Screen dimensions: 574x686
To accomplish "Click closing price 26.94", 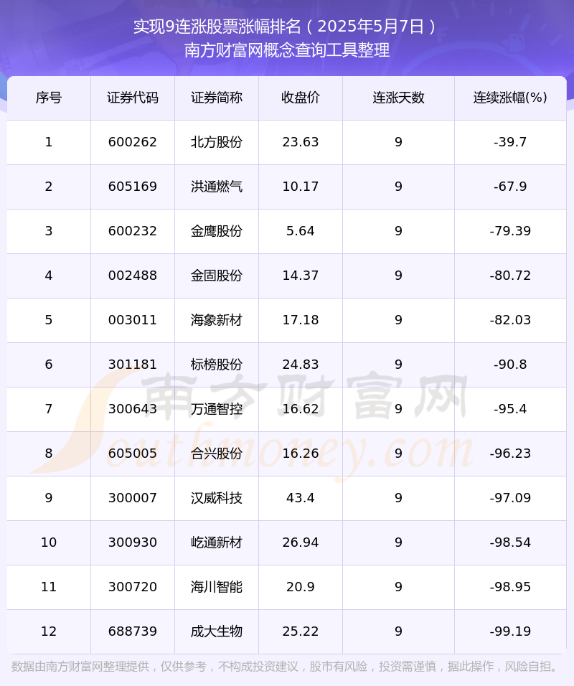I will pos(301,542).
